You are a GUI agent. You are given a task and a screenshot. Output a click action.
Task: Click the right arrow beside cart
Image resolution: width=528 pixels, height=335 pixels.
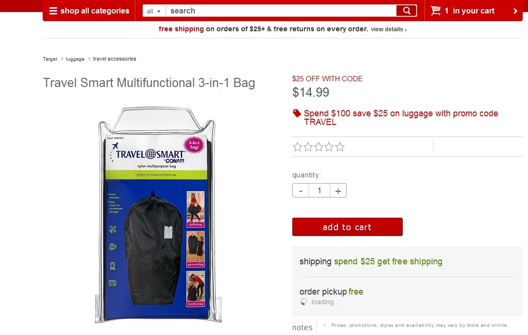515,11
